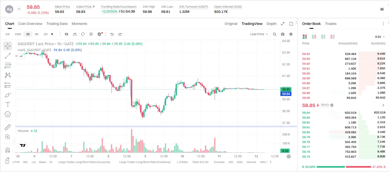Viewport: 389px width, 172px height.
Task: Take a chart snapshot with the camera icon
Action: 283,34
